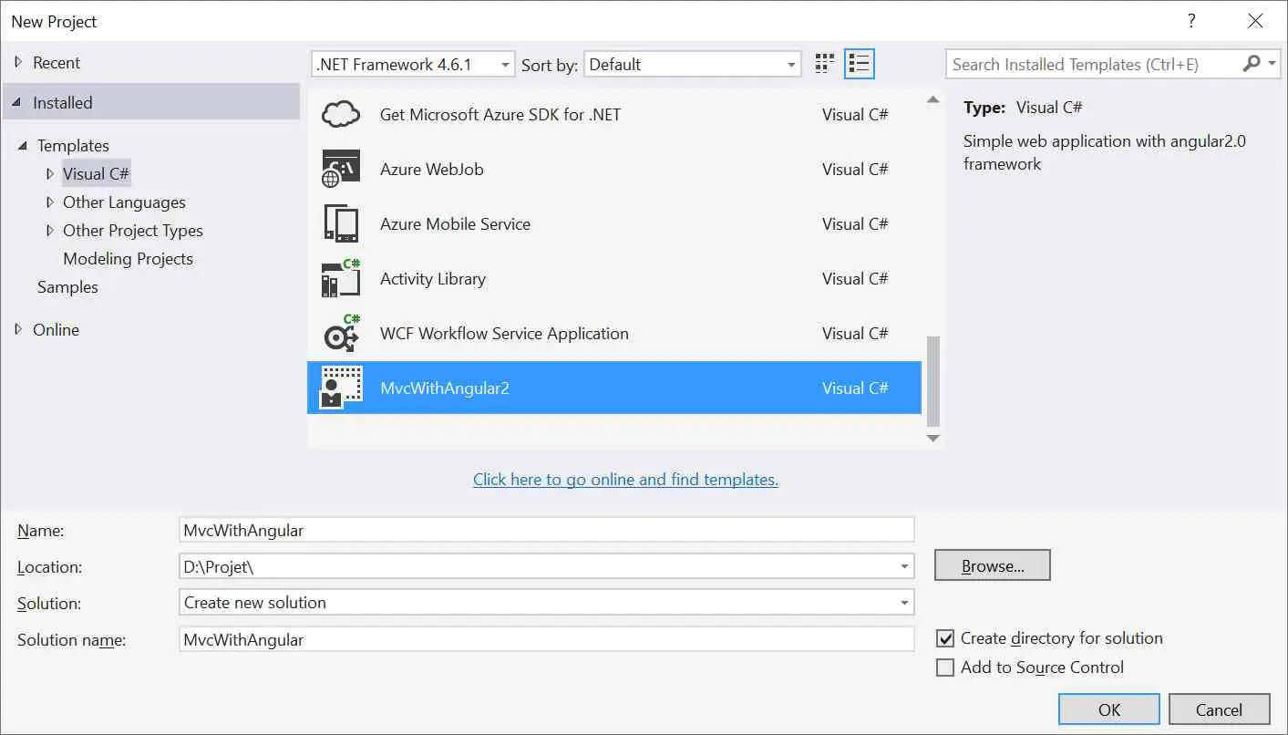Select the Visual C# tree item
Viewport: 1288px width, 735px height.
tap(96, 174)
